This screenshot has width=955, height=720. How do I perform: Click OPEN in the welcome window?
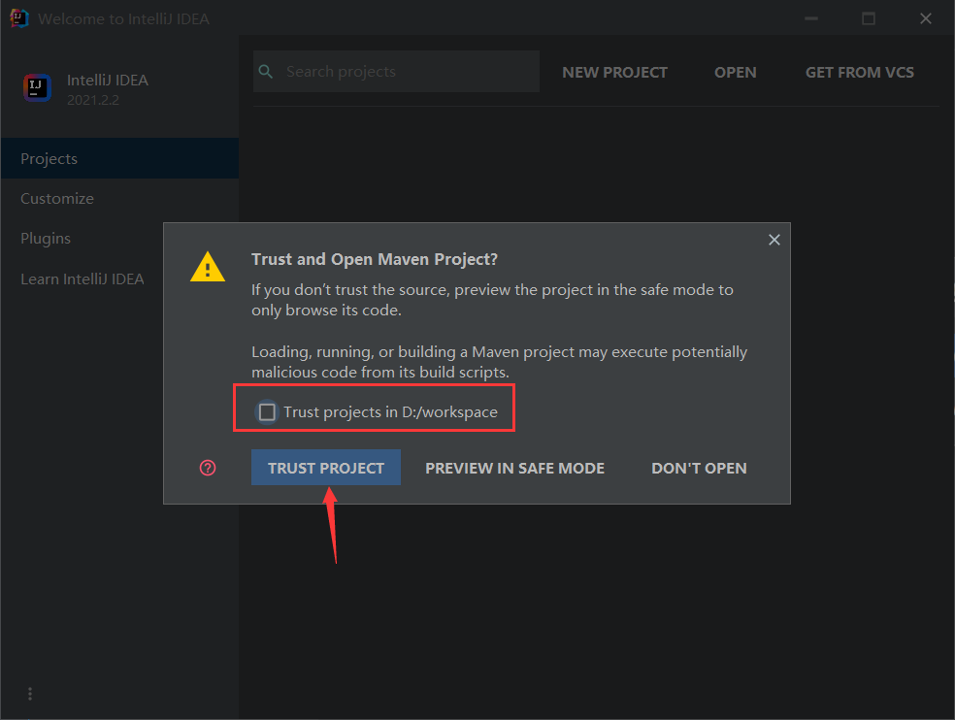[735, 73]
